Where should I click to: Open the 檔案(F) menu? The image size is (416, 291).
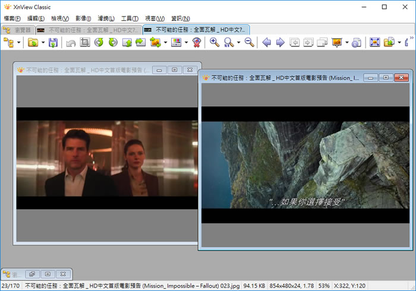point(12,18)
